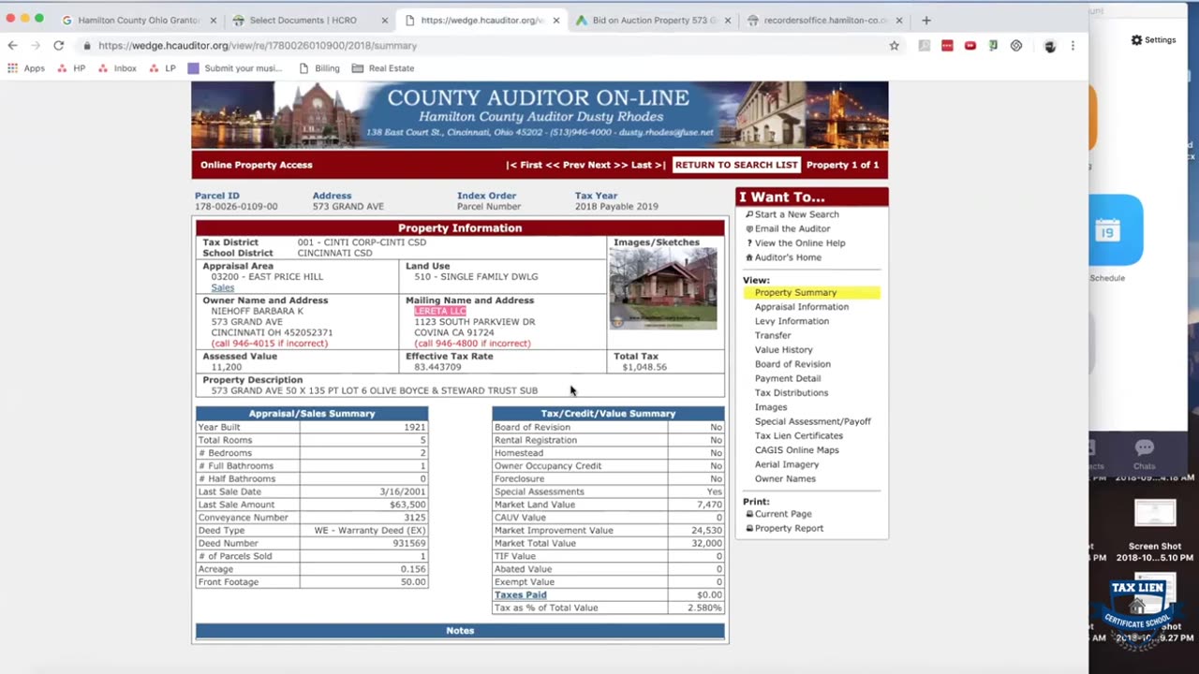Open the Inbox bookmark
This screenshot has height=674, width=1199.
point(117,68)
